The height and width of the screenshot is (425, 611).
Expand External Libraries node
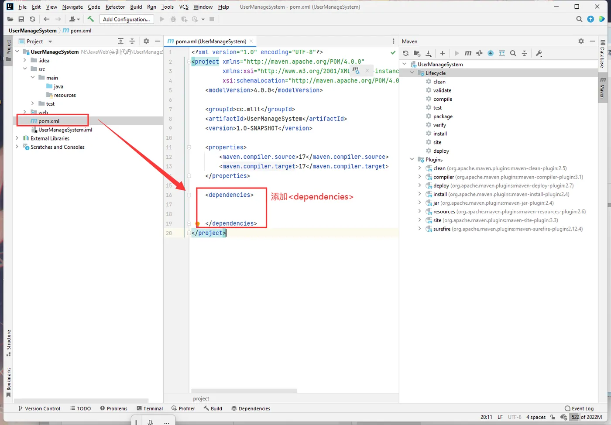[17, 138]
